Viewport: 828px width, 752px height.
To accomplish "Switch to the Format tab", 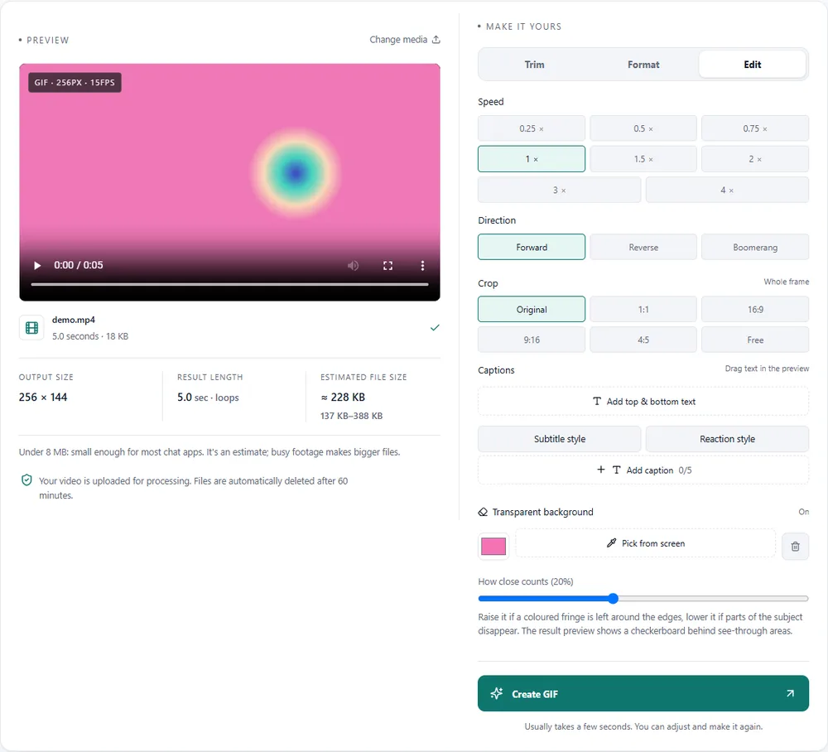I will coord(643,65).
